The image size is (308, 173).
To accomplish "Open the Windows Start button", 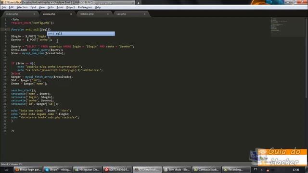I will pos(6,170).
